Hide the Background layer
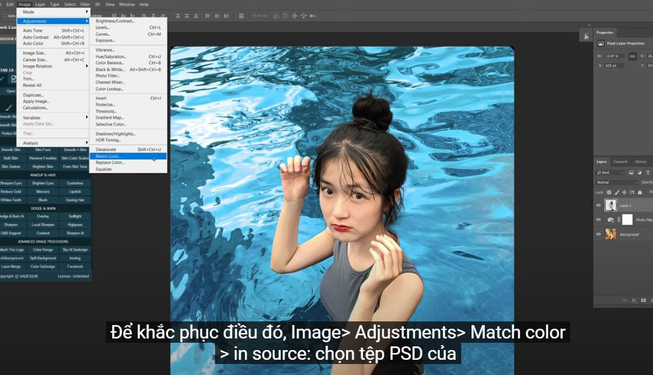Screen dimensions: 653x375 (x=598, y=234)
